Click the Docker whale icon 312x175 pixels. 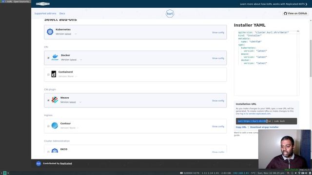pos(55,57)
